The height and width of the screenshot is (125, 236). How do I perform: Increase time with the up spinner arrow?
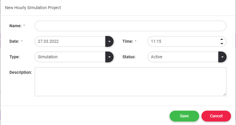click(x=222, y=40)
